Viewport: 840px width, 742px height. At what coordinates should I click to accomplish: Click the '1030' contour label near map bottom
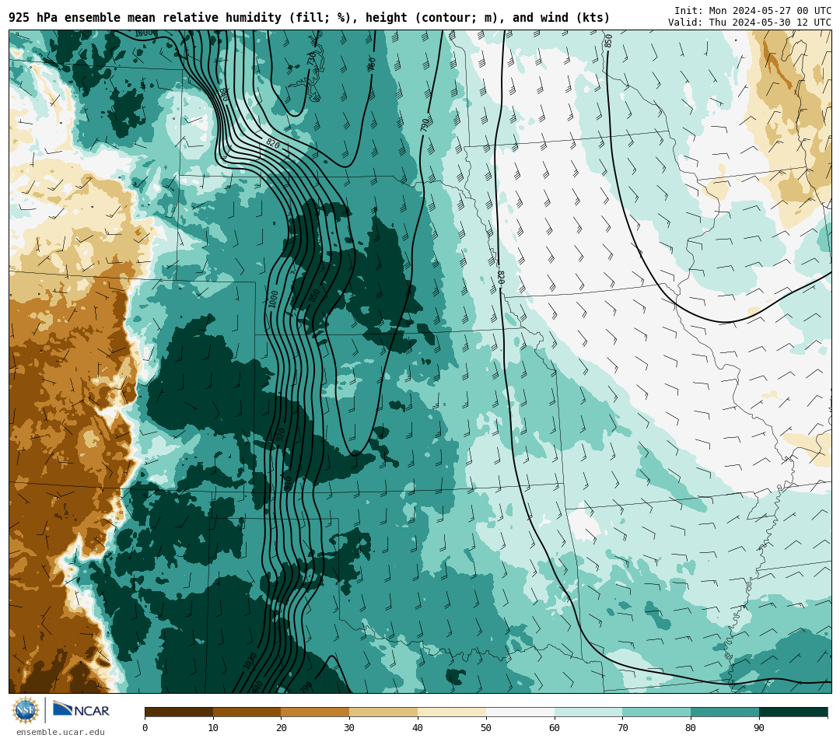click(x=250, y=660)
